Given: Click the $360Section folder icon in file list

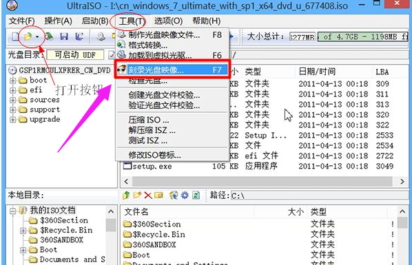Looking at the screenshot, I should click(x=127, y=224).
